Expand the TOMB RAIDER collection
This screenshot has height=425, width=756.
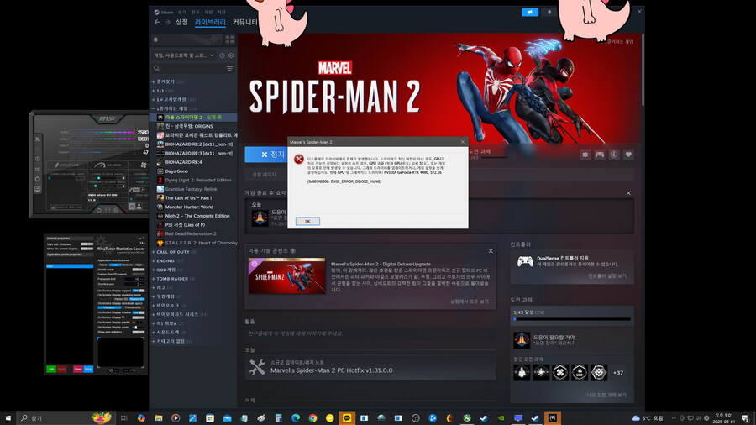174,278
